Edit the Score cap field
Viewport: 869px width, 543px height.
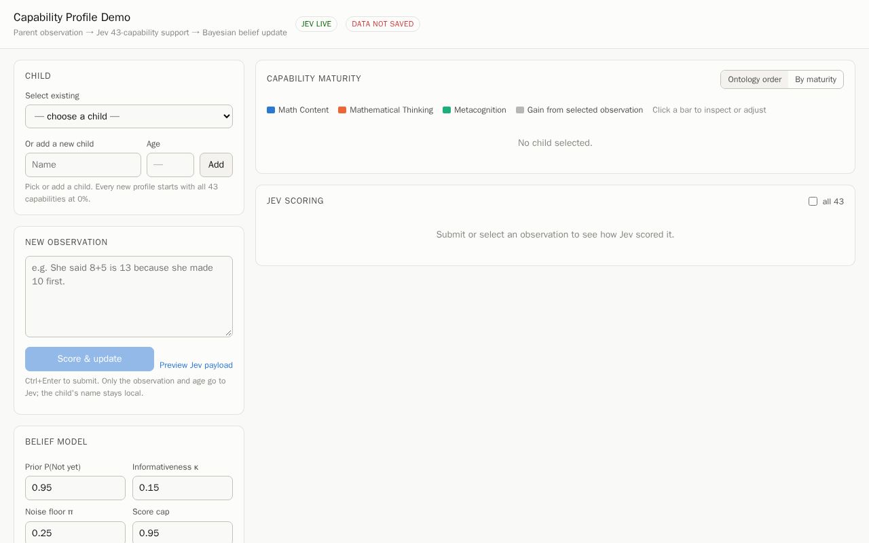[183, 533]
